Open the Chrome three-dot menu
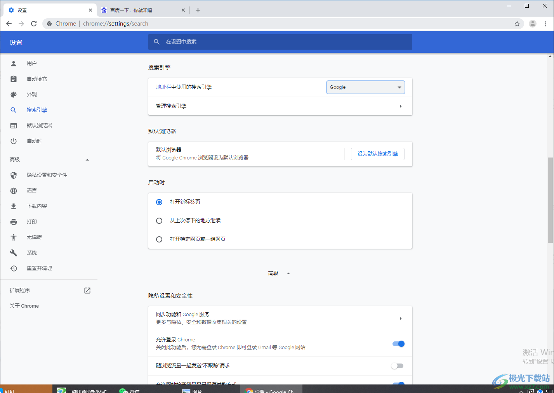 [x=545, y=24]
